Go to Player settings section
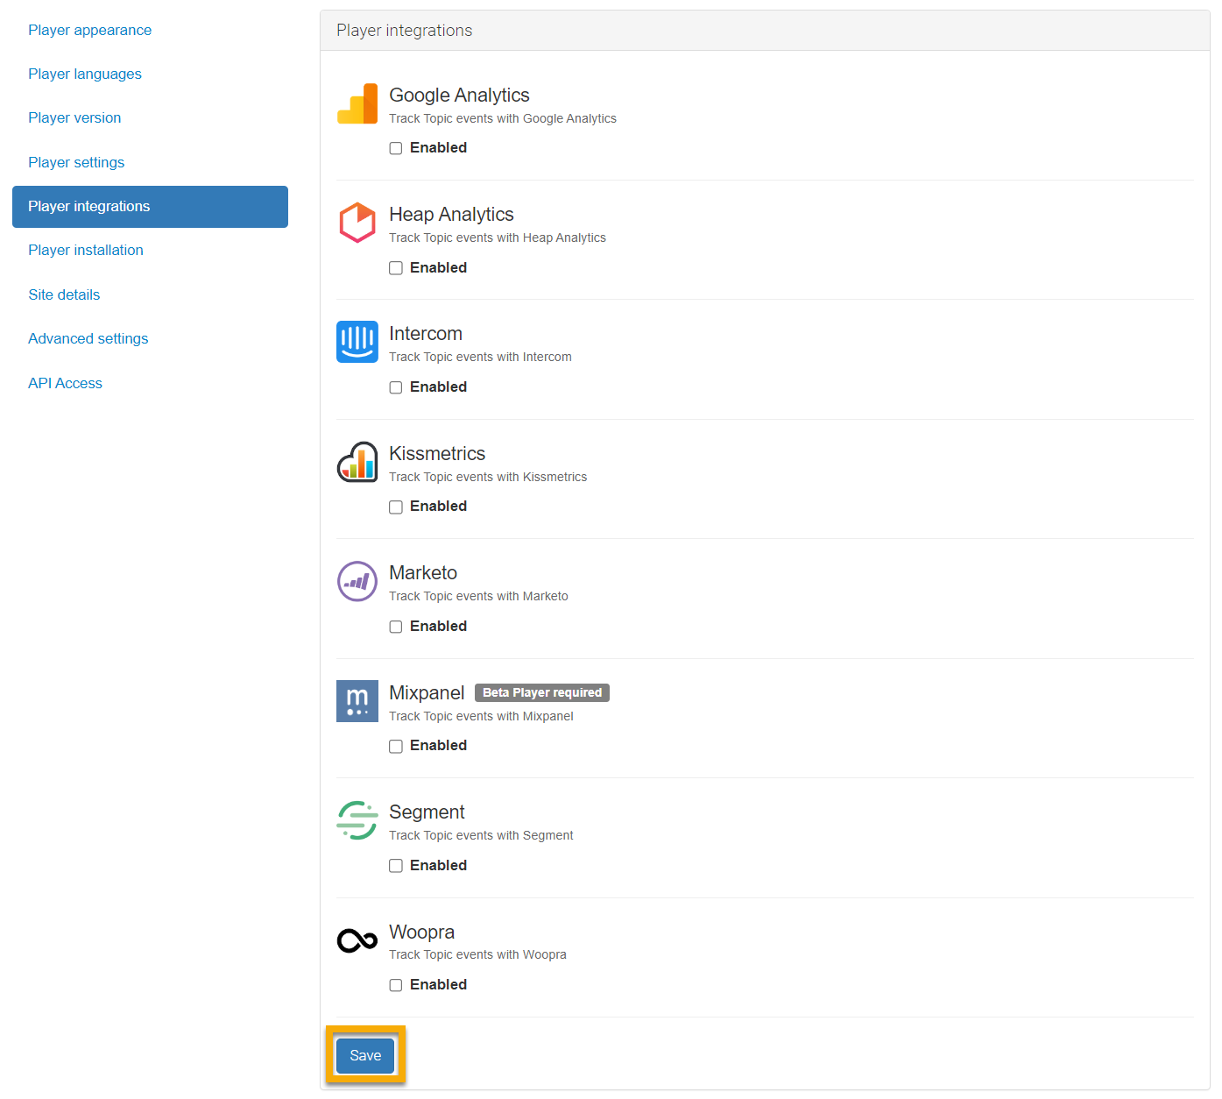 [76, 162]
